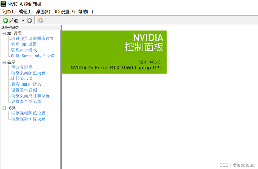The height and width of the screenshot is (169, 258).
Task: Go to the Home page icon
Action: pyautogui.click(x=40, y=20)
